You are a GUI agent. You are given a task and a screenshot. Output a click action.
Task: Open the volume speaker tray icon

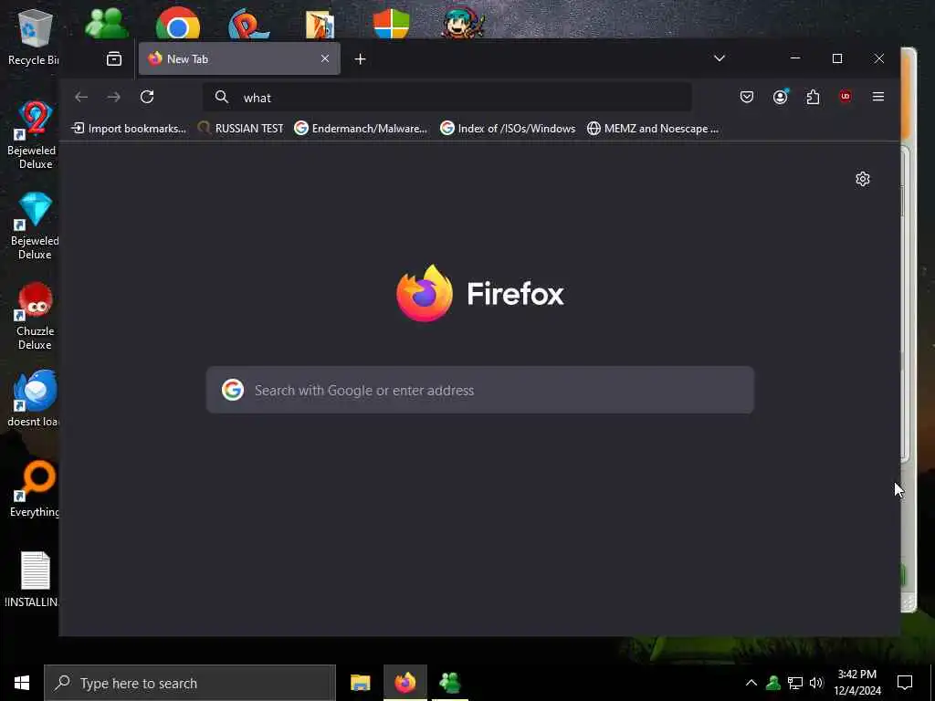816,683
